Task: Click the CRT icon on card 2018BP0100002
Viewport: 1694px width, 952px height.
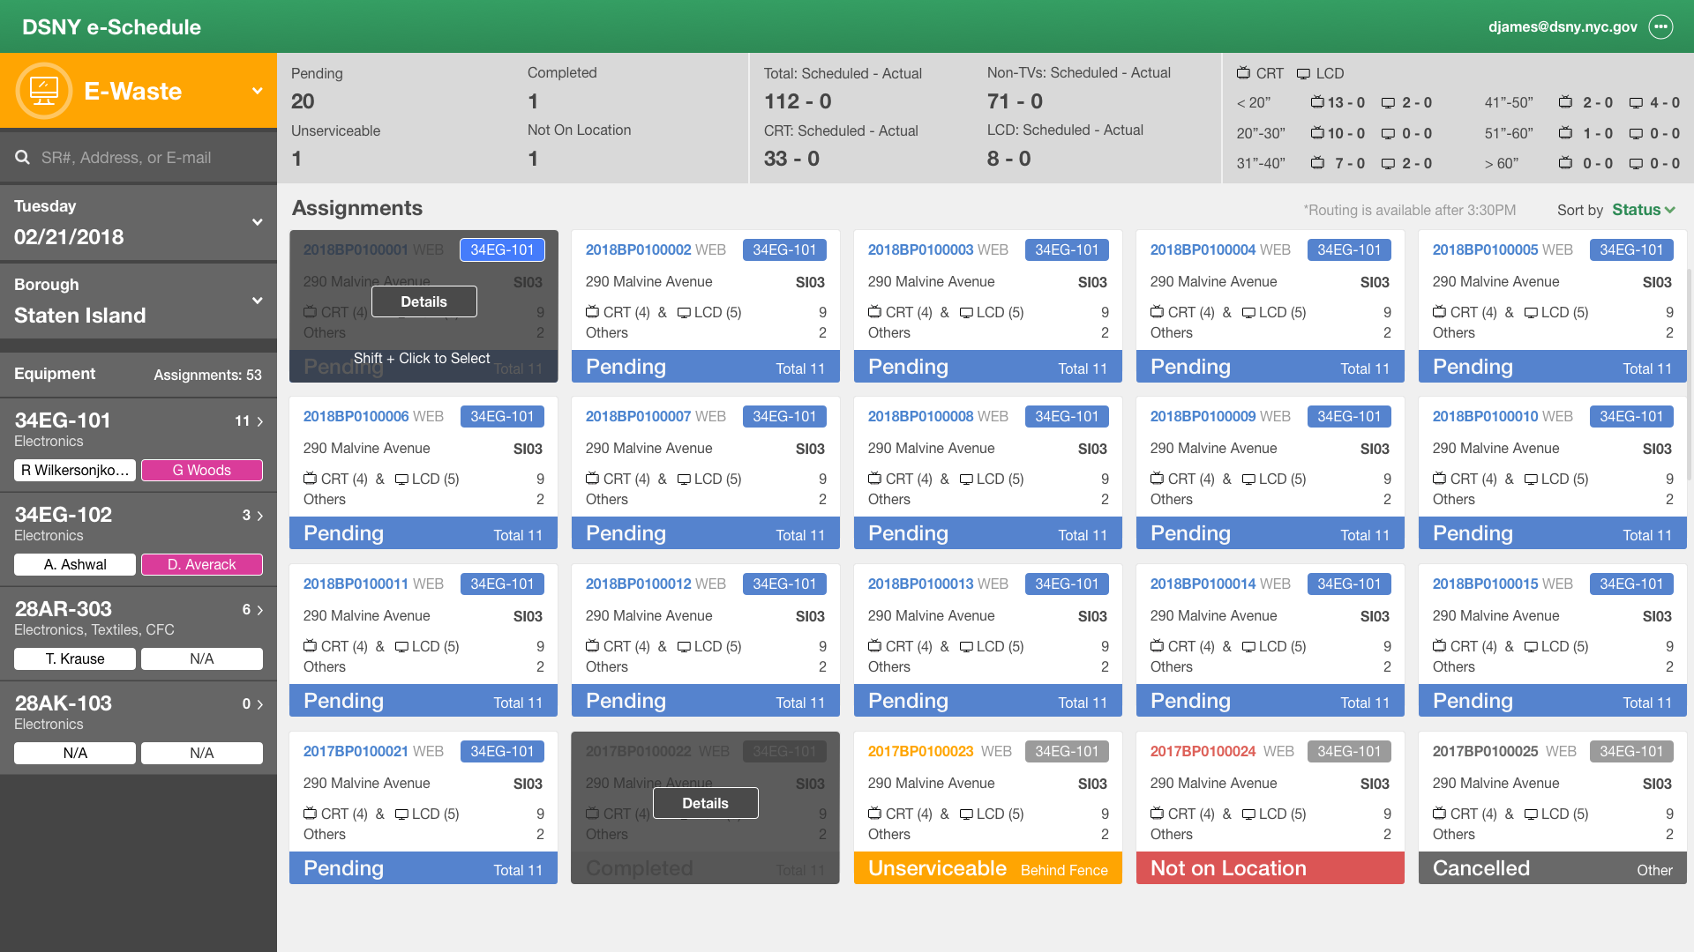Action: tap(592, 312)
